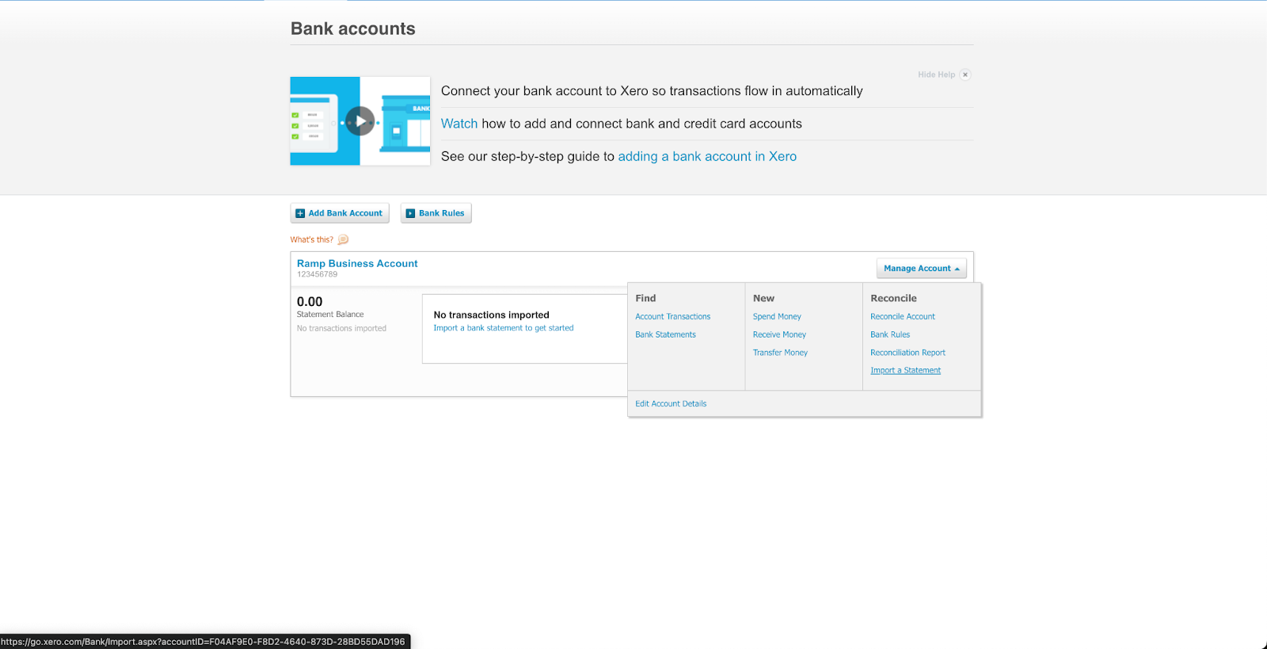This screenshot has height=649, width=1267.
Task: Collapse the Manage Account dropdown
Action: [x=921, y=269]
